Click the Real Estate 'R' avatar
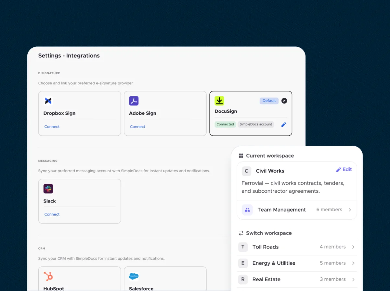This screenshot has height=291, width=390. [243, 279]
